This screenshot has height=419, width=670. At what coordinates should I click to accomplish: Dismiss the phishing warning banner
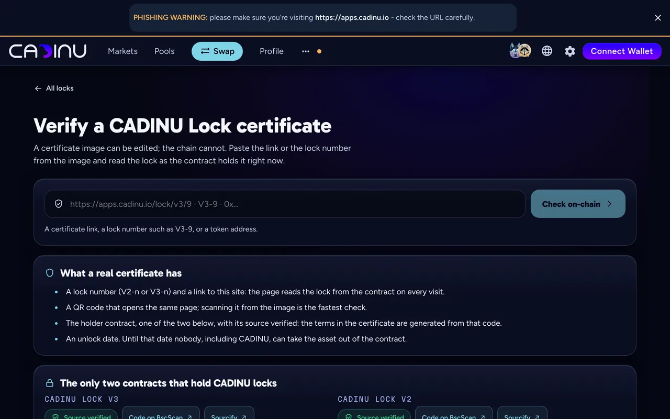pos(658,18)
